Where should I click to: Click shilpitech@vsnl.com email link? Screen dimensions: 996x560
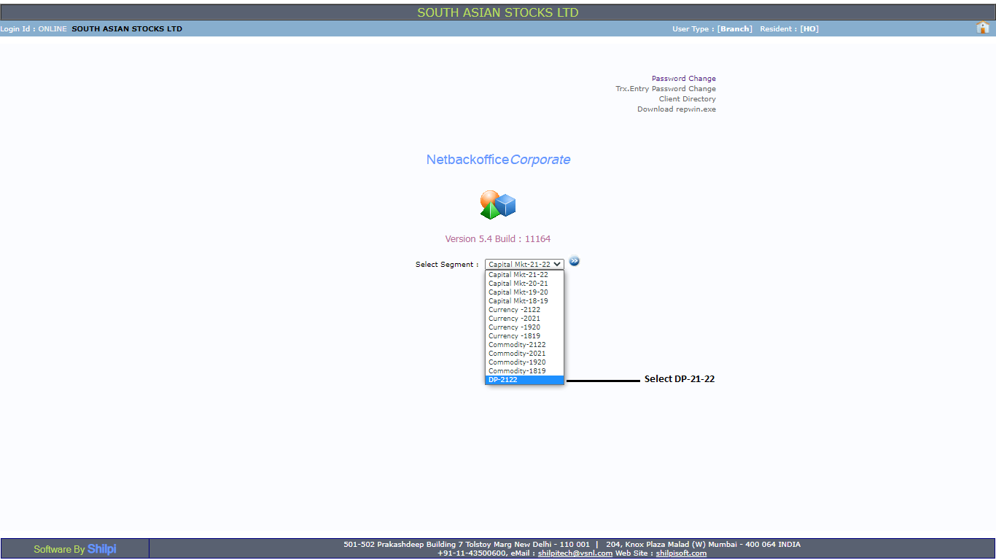pyautogui.click(x=575, y=553)
